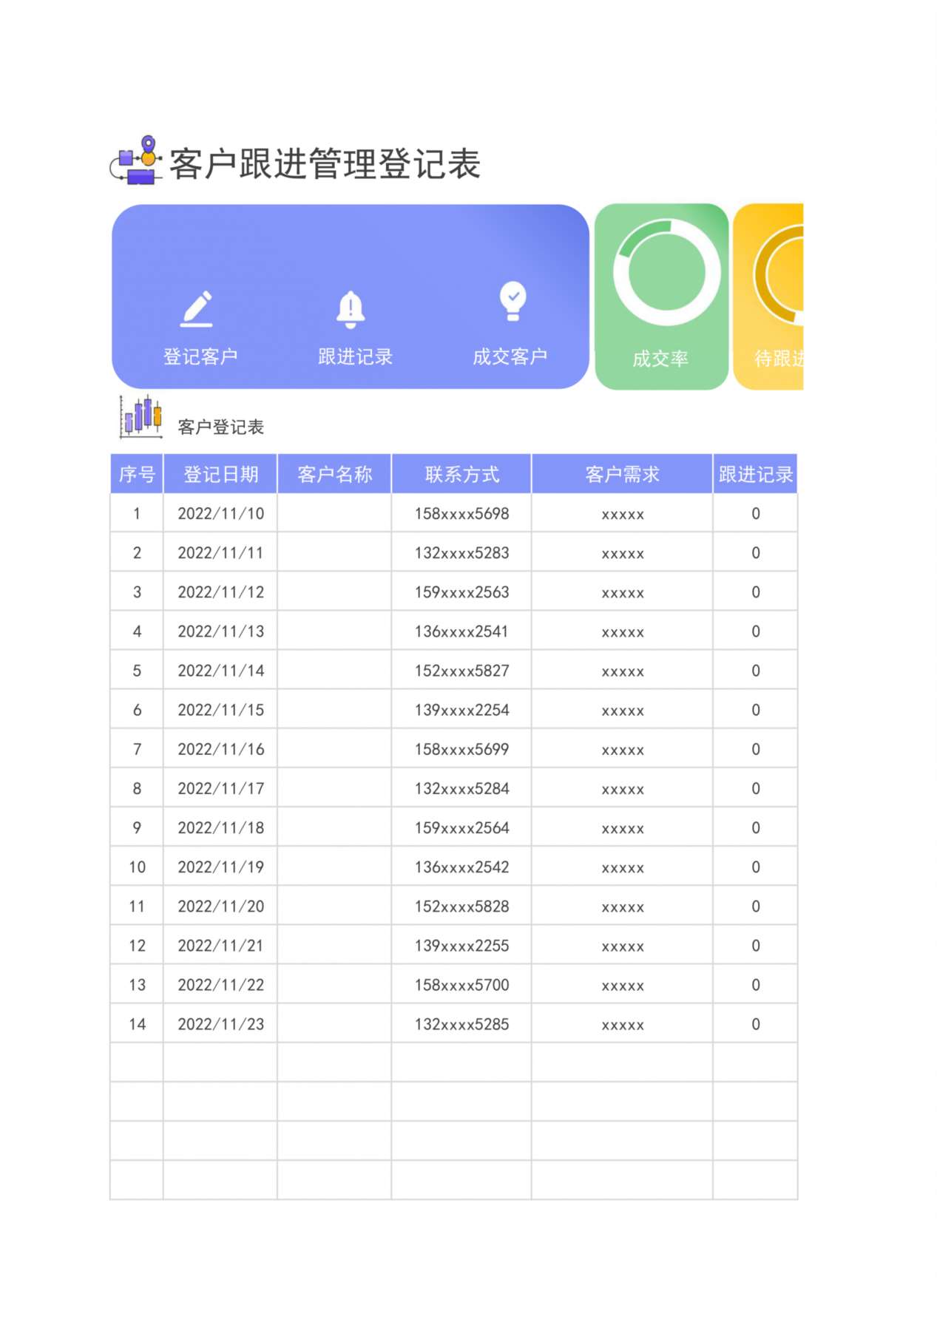This screenshot has width=937, height=1325.
Task: Select date cell 2022/11/12
Action: pyautogui.click(x=220, y=592)
